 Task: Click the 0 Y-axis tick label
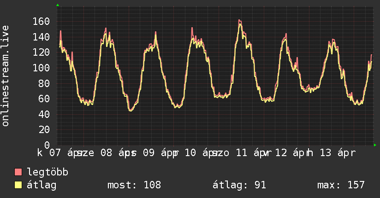click(47, 145)
